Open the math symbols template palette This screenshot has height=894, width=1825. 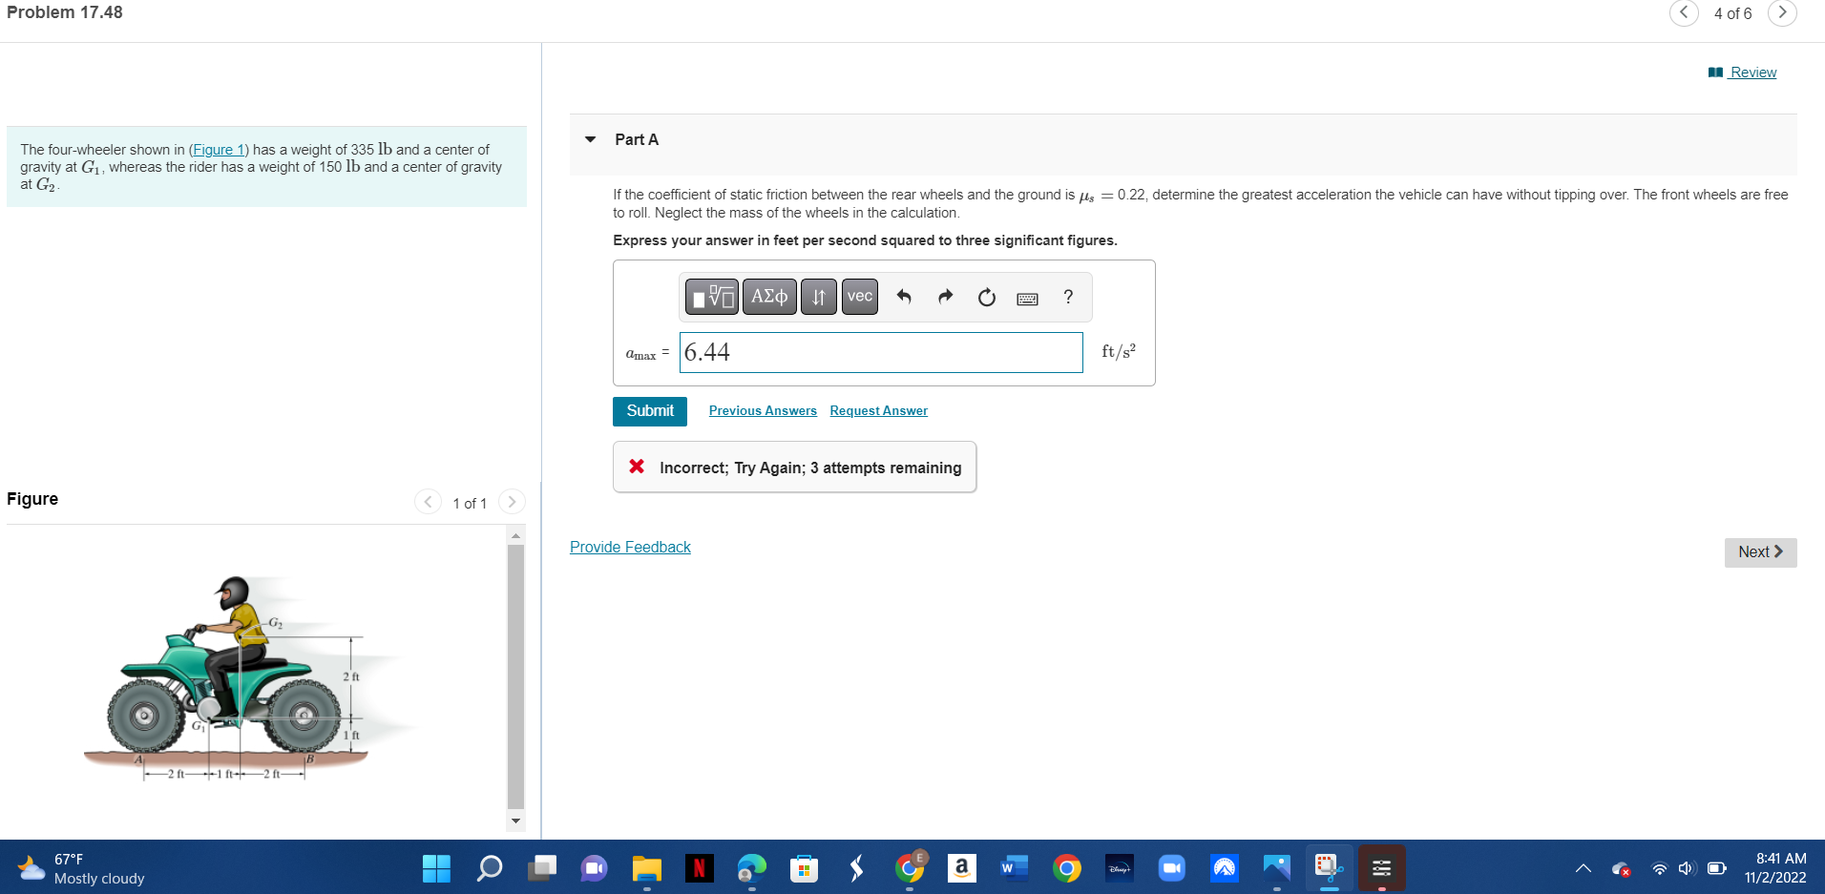[x=711, y=297]
